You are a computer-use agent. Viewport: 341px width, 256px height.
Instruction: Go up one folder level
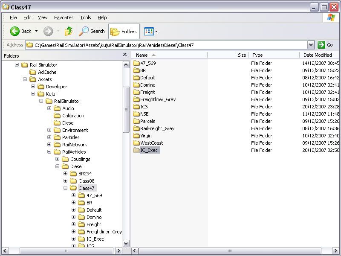click(69, 31)
